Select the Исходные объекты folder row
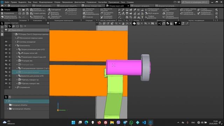The height and width of the screenshot is (126, 224). coord(27,105)
